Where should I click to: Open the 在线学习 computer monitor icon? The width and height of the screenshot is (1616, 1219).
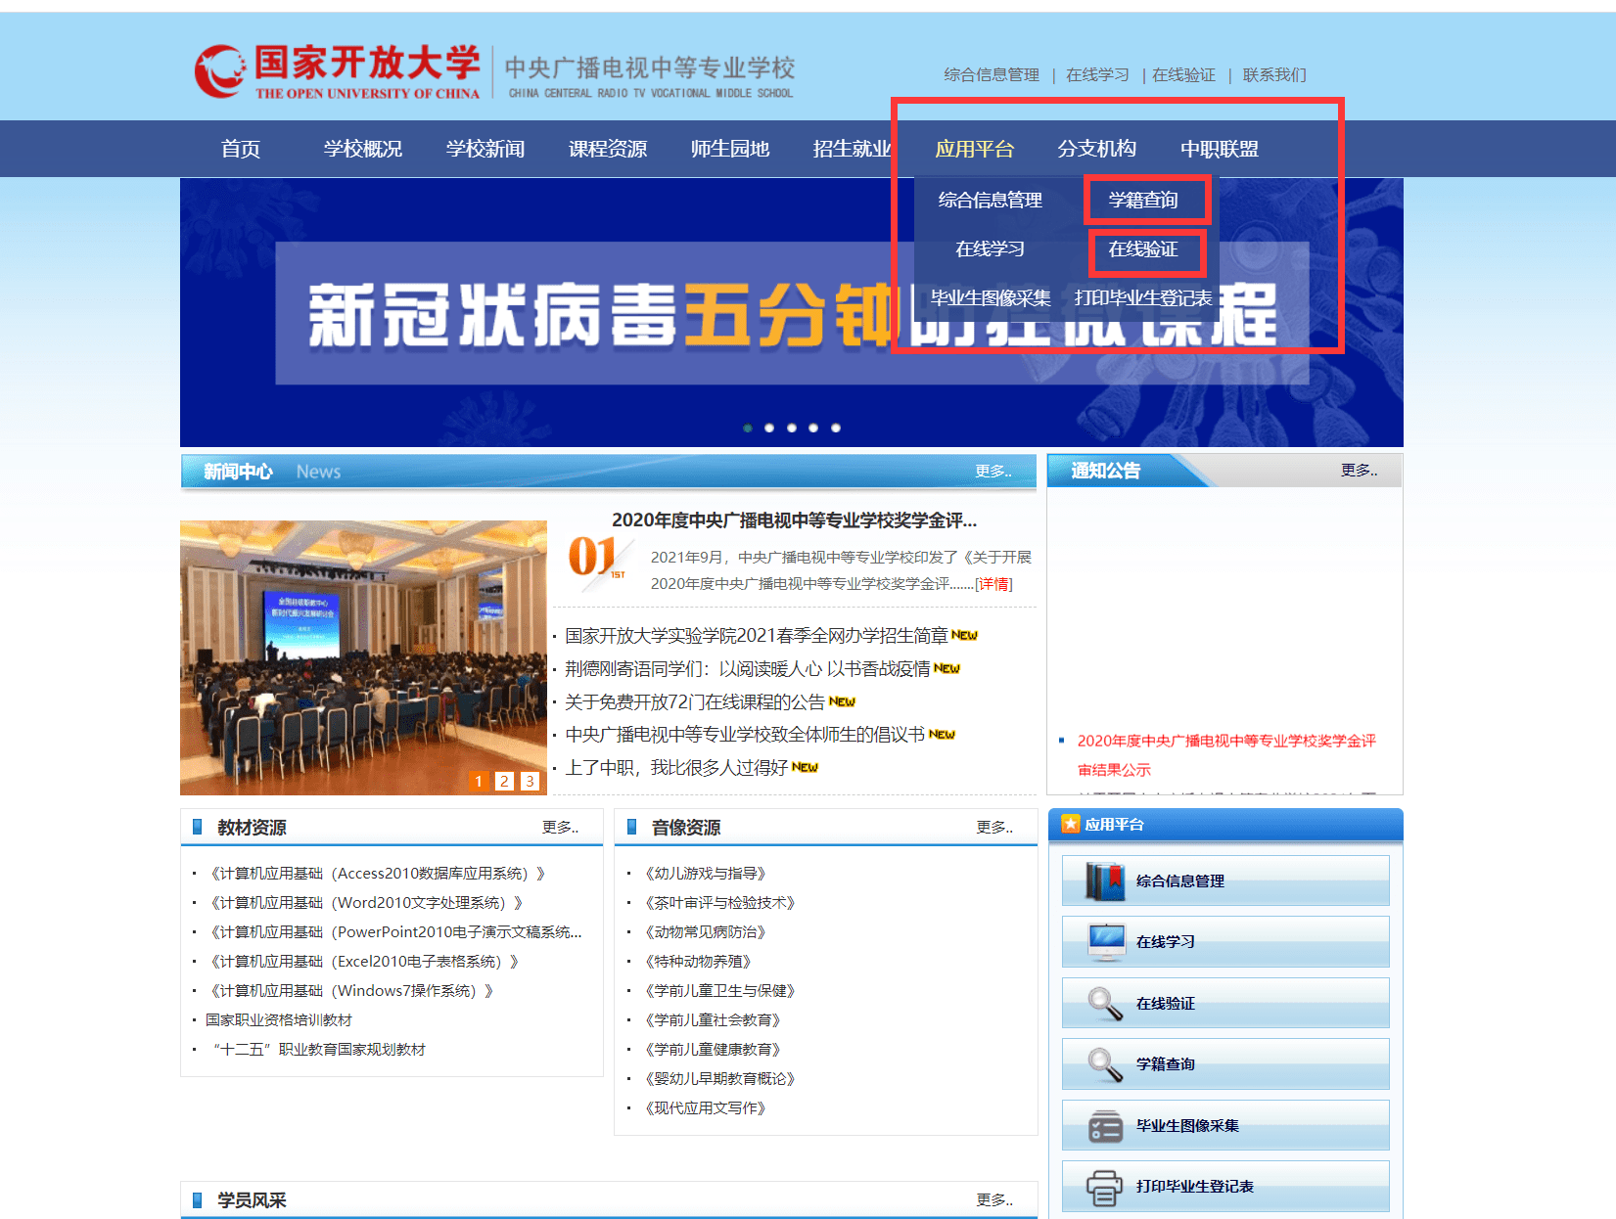tap(1106, 942)
